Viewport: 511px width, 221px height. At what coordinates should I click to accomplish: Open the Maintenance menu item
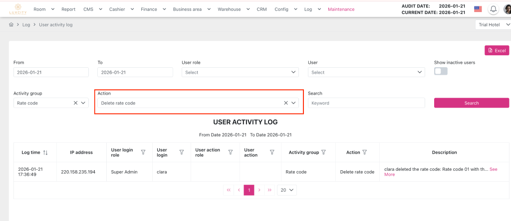click(341, 9)
